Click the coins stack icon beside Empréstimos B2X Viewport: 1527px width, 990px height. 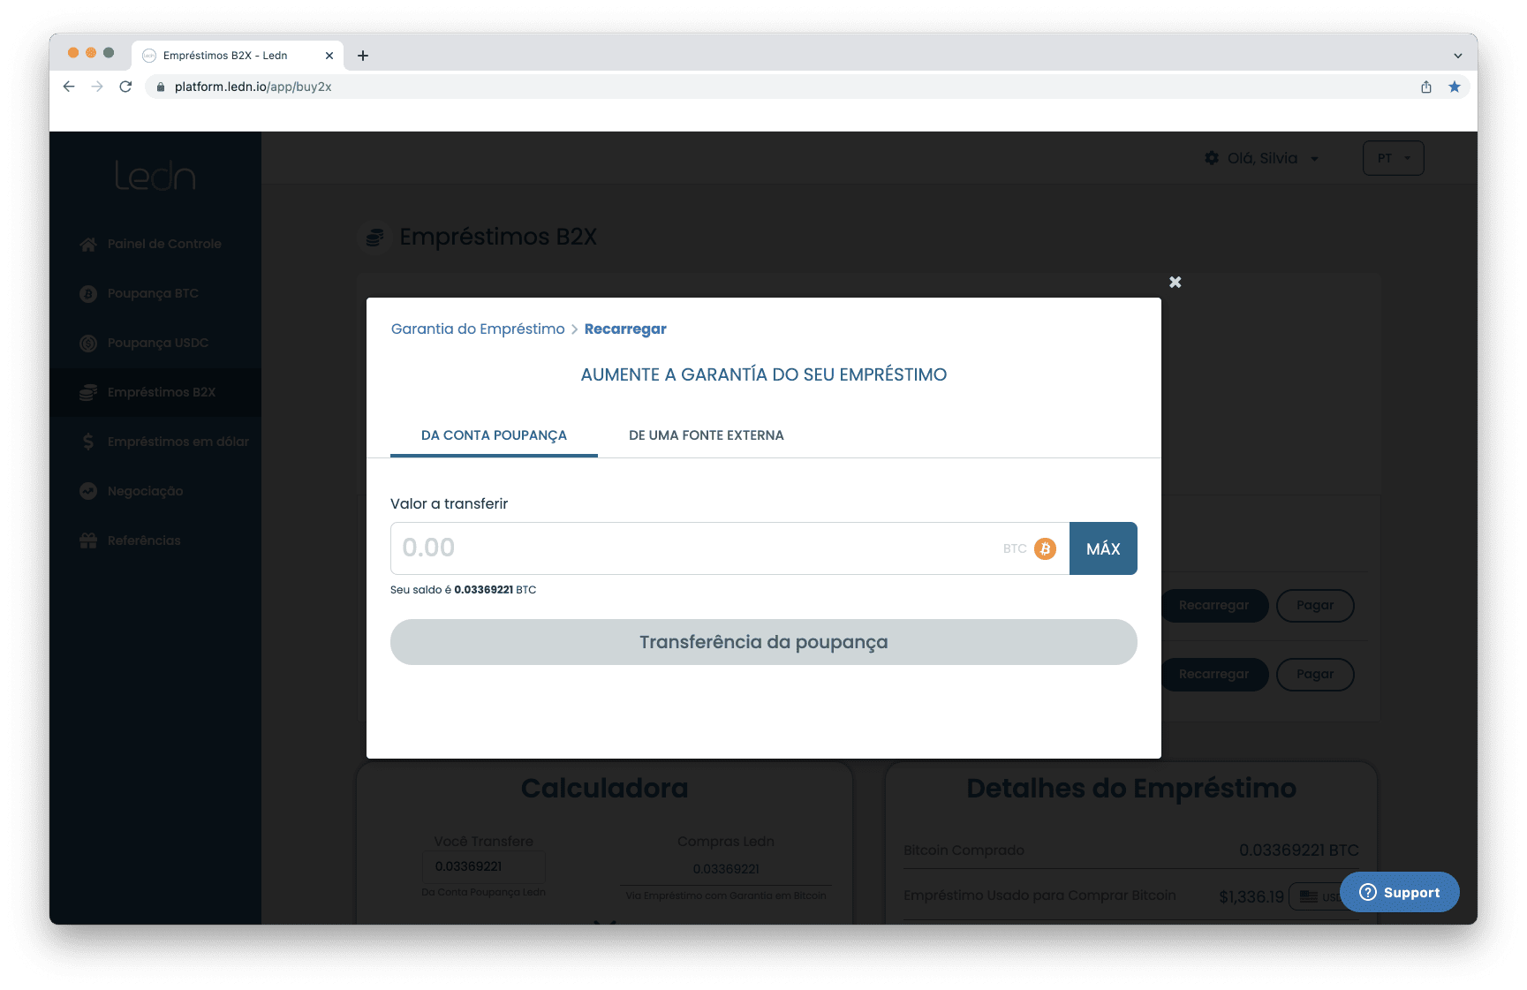[88, 392]
